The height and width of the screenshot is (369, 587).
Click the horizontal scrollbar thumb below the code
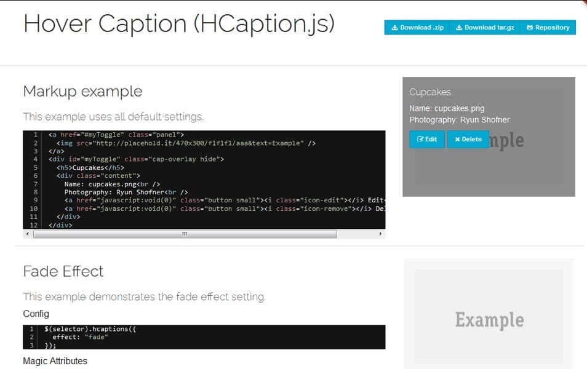[x=185, y=234]
